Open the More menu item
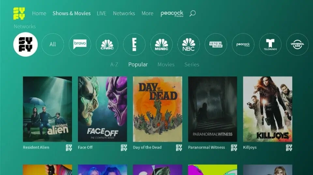The image size is (313, 175). [147, 13]
